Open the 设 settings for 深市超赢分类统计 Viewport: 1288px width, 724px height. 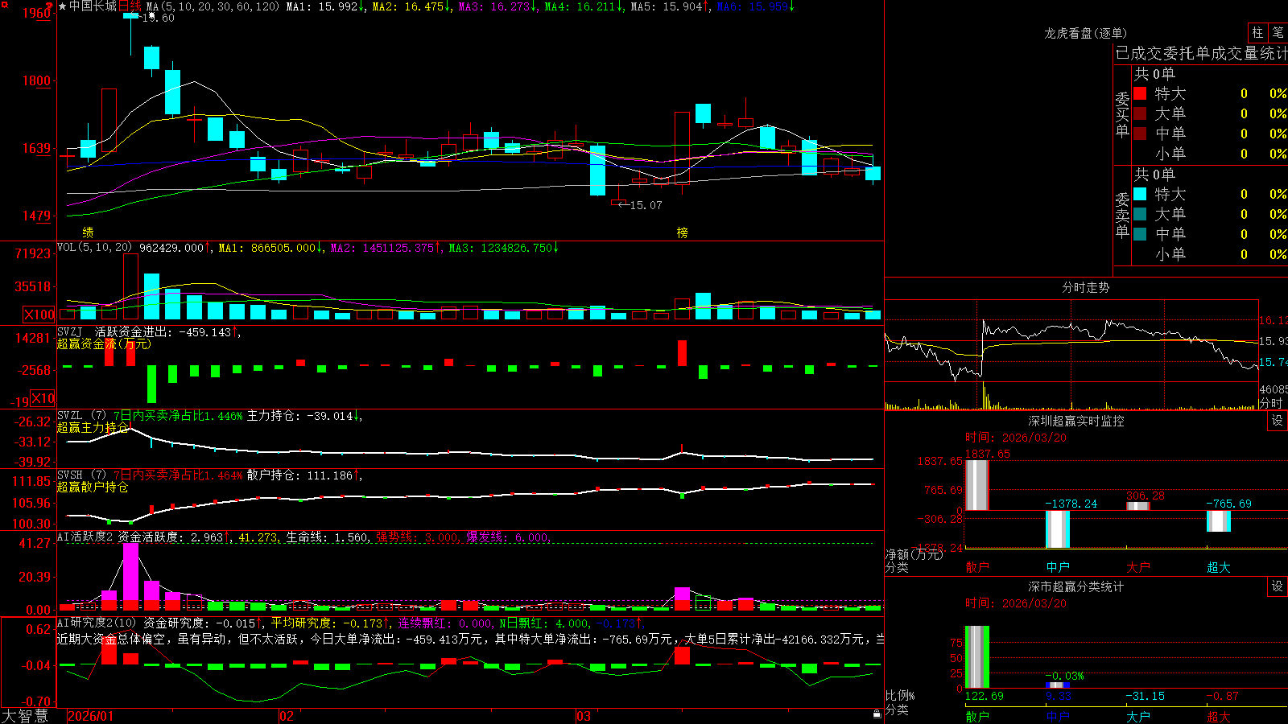[1278, 586]
